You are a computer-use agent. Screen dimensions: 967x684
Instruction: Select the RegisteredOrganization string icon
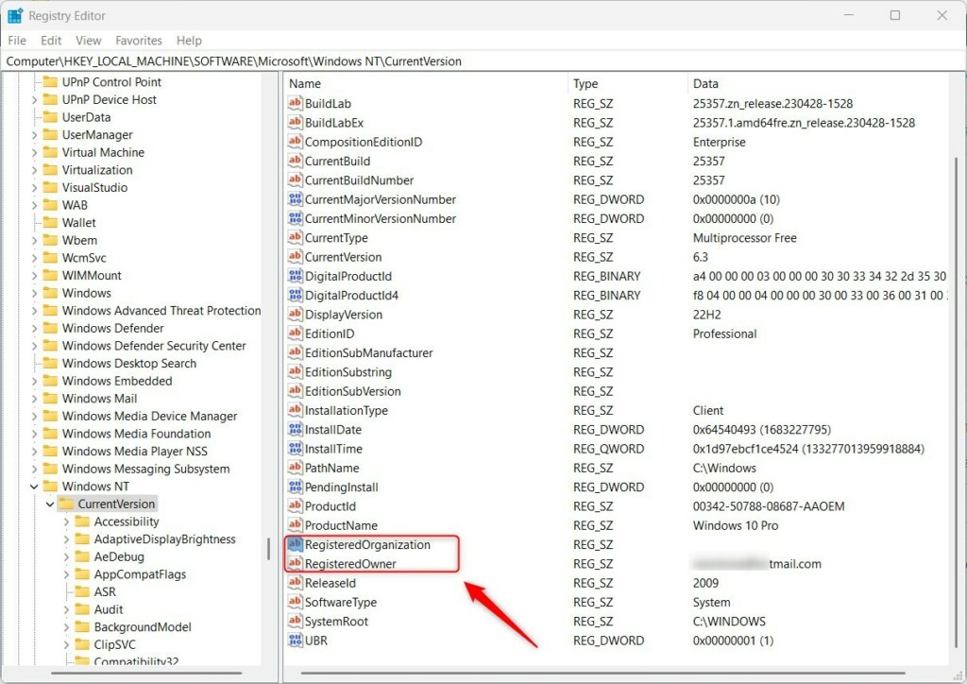296,544
